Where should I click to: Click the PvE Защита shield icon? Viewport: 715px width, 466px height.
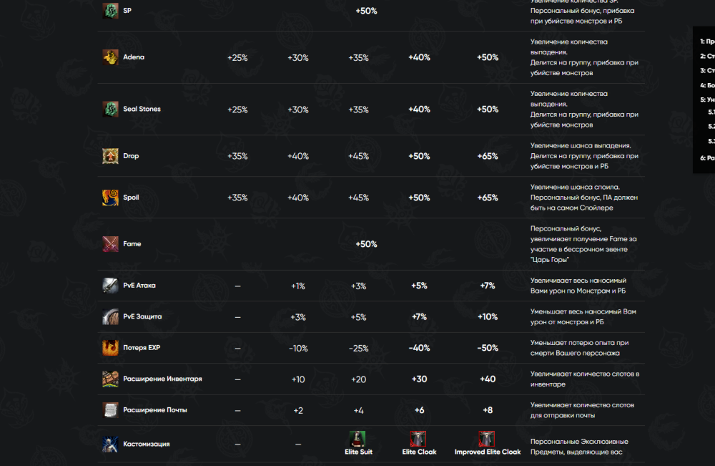pyautogui.click(x=110, y=316)
